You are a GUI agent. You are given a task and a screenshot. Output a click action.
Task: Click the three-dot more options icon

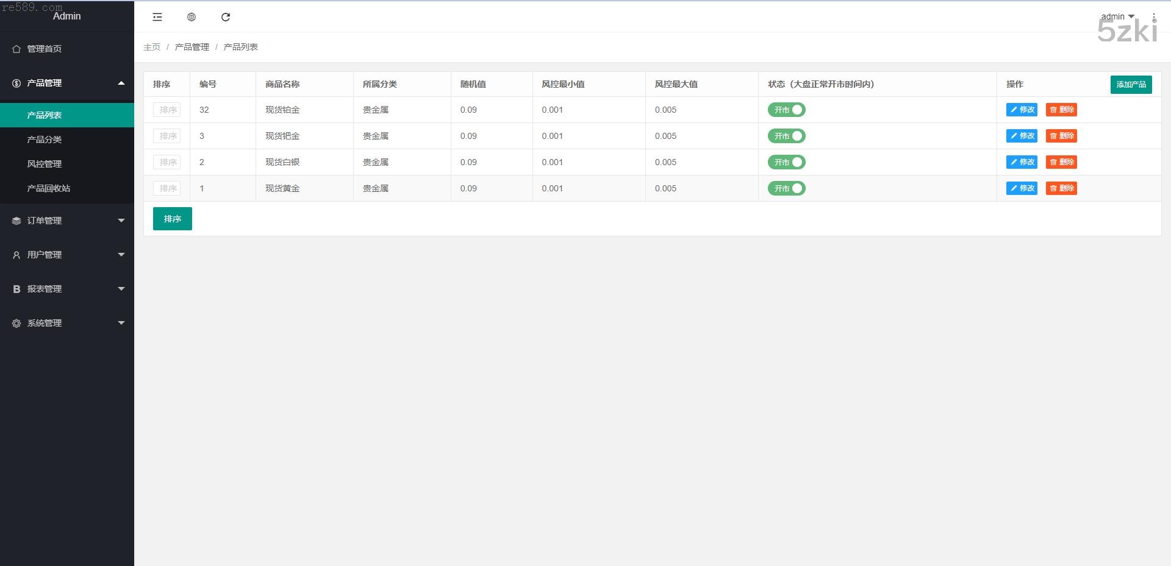point(1154,17)
